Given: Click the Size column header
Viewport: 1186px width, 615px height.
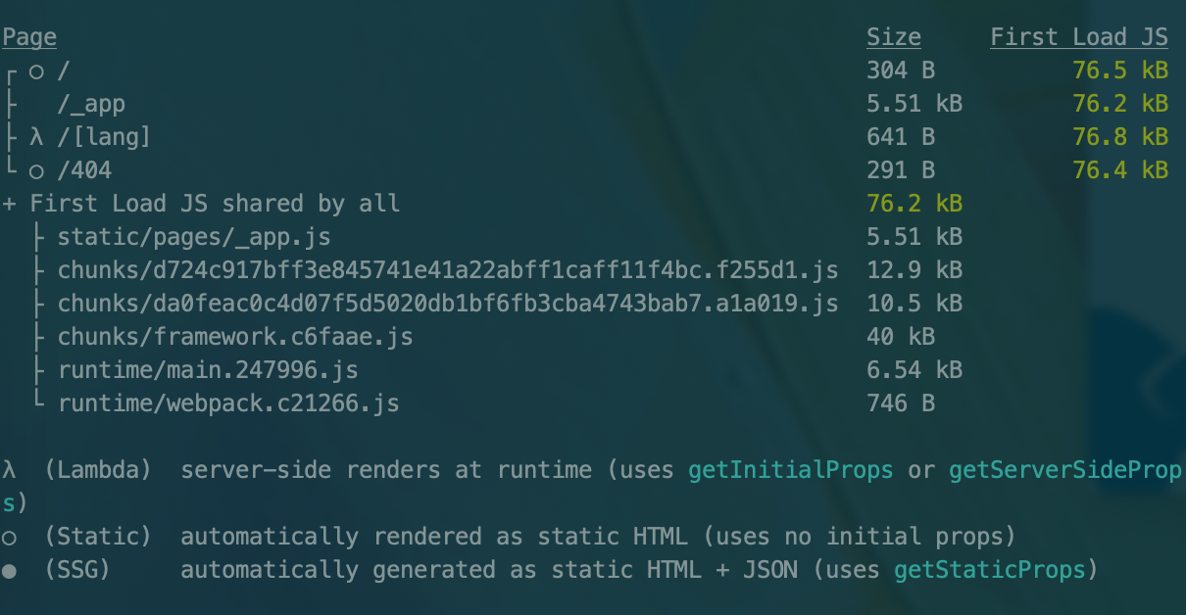Looking at the screenshot, I should click(893, 37).
